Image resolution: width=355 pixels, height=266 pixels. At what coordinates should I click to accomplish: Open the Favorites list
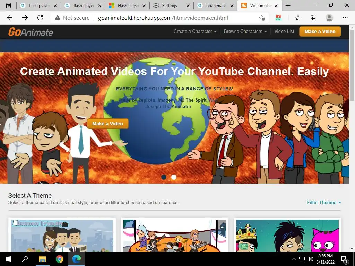(x=298, y=18)
